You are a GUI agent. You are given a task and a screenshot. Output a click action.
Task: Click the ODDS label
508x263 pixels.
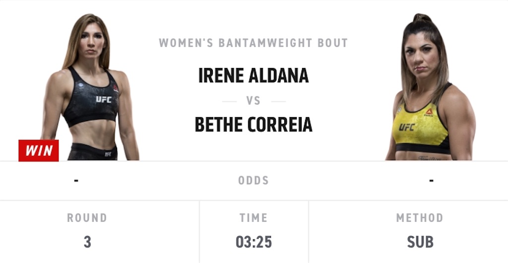click(x=254, y=181)
